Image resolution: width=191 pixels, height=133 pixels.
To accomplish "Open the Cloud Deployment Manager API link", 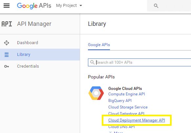I will click(x=137, y=120).
